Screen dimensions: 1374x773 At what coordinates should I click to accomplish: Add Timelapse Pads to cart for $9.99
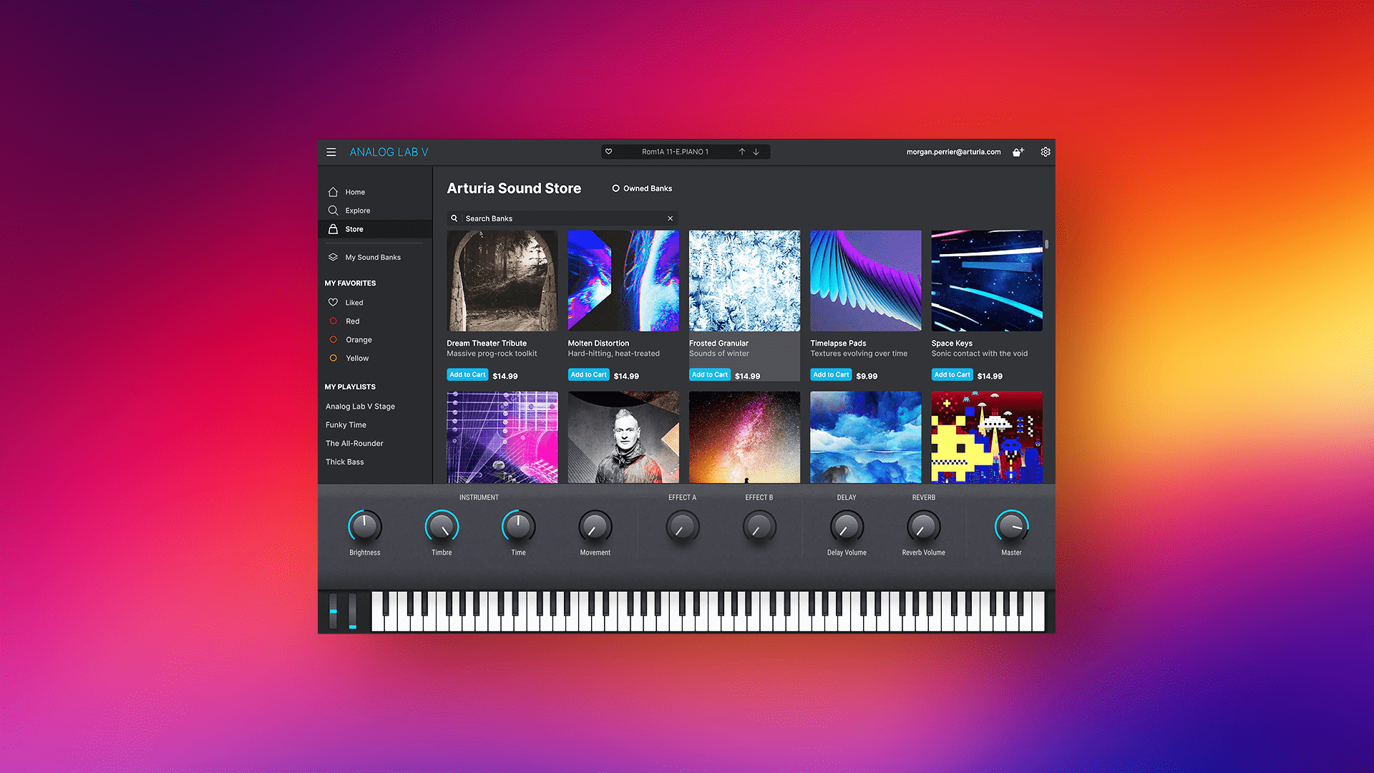click(x=830, y=374)
